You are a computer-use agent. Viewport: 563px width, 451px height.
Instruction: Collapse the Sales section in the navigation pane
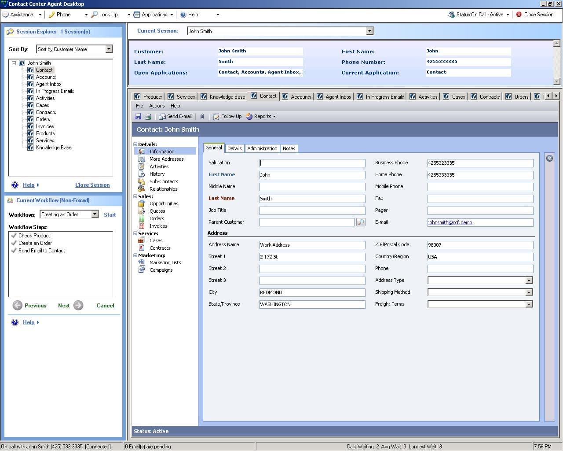(135, 196)
